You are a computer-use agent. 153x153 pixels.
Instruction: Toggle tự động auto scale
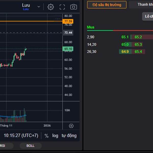pyautogui.click(x=69, y=136)
